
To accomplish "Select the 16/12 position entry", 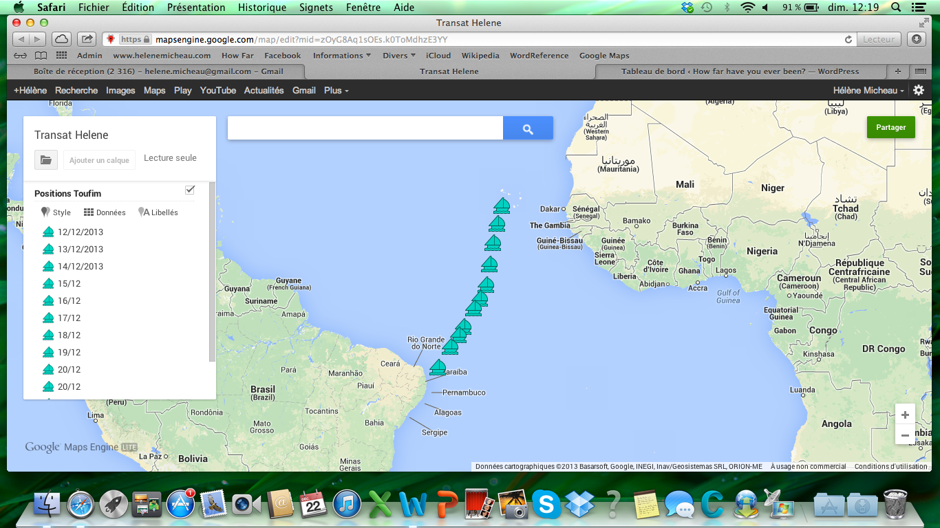I will pos(69,300).
